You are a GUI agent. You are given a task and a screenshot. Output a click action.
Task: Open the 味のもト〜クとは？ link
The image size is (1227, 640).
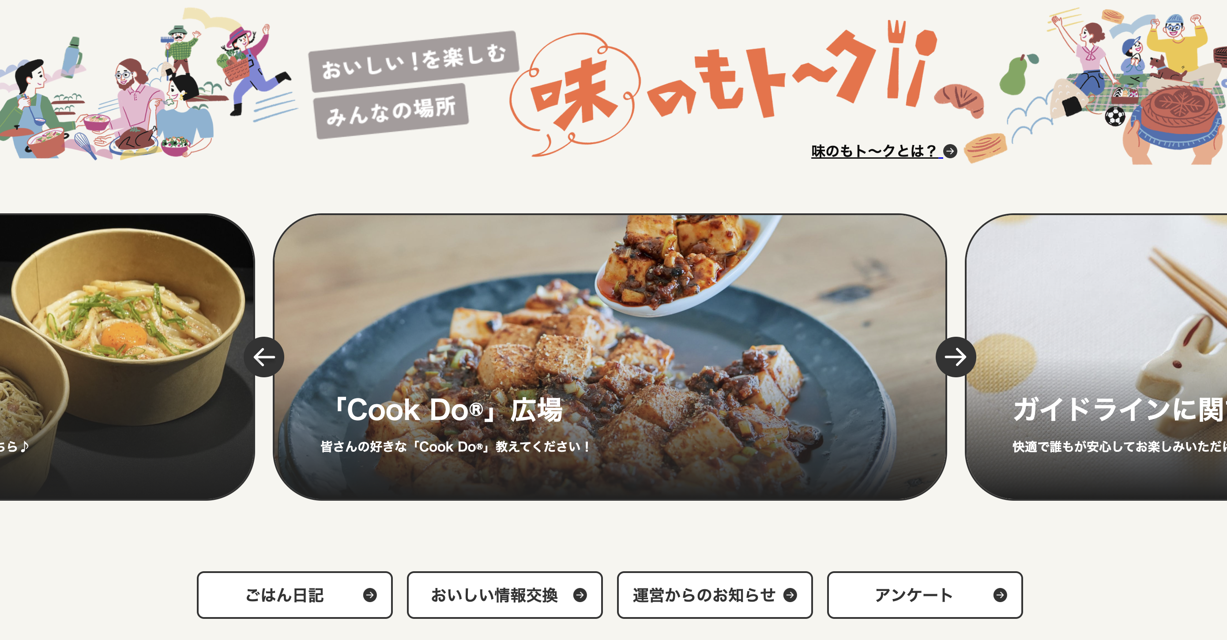877,151
